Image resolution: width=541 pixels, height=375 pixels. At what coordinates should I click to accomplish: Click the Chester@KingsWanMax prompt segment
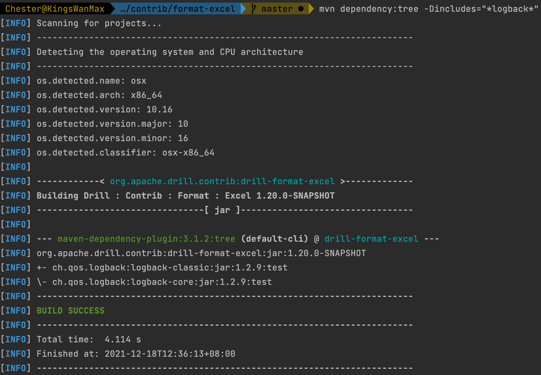tap(55, 9)
